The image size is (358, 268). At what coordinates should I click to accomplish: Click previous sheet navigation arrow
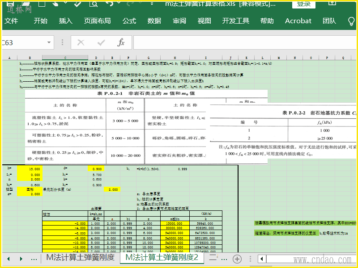9,259
